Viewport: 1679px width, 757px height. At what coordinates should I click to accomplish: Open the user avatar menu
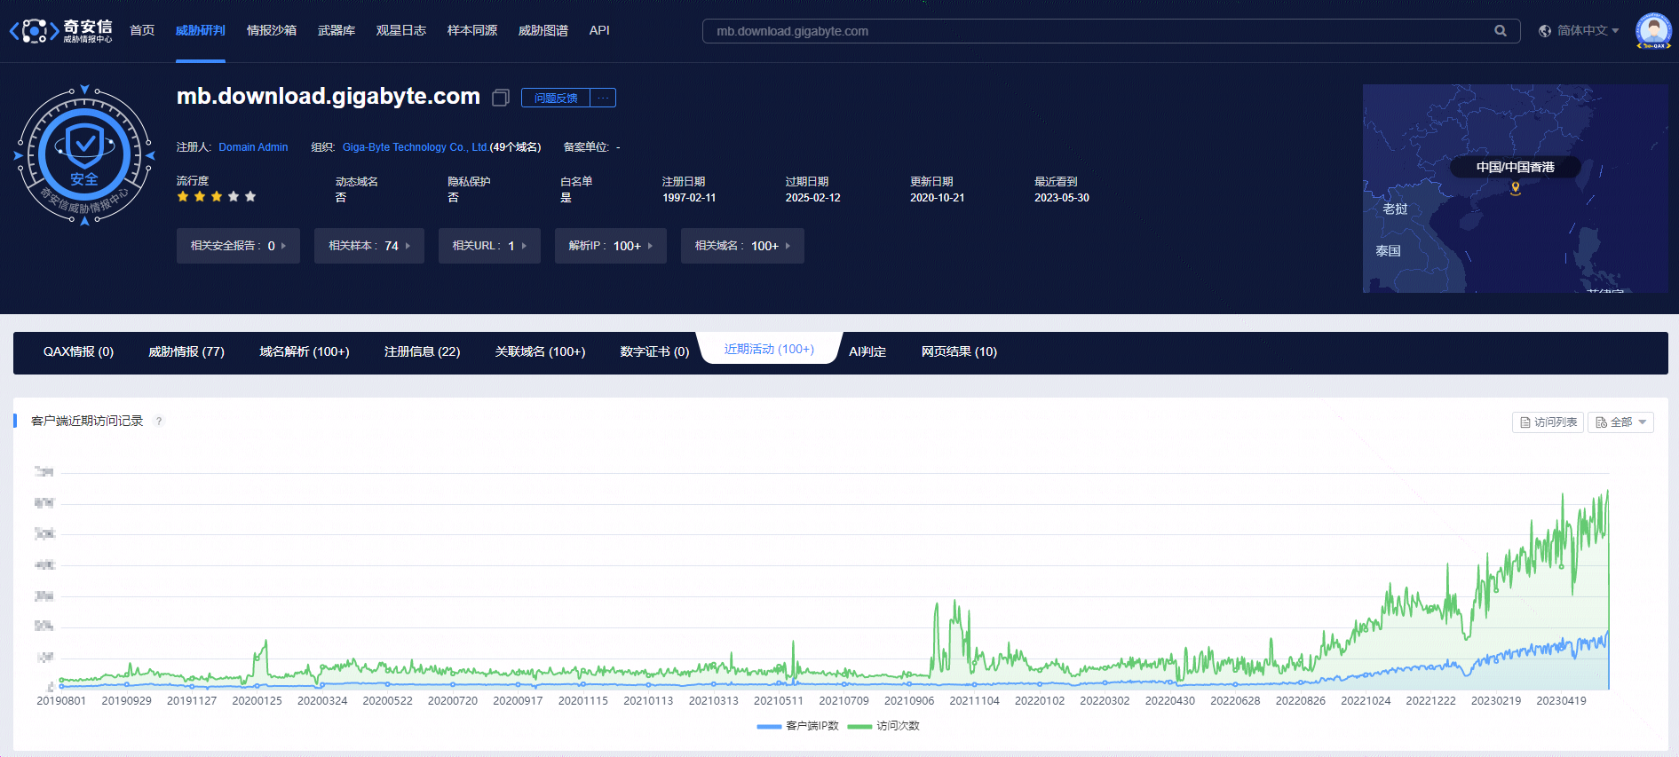[x=1653, y=31]
